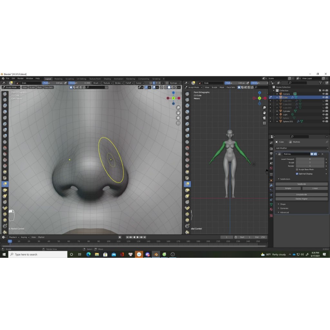Screen dimensions: 330x330
Task: Open Sculpt Mode dropdown in left viewport
Action: point(11,87)
